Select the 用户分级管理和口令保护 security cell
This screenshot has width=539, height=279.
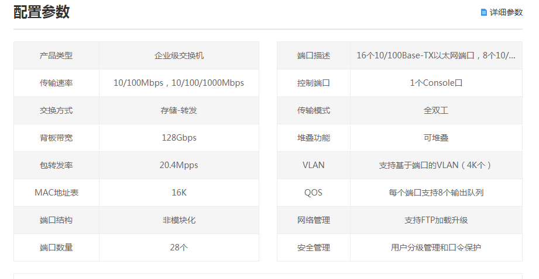(x=436, y=247)
